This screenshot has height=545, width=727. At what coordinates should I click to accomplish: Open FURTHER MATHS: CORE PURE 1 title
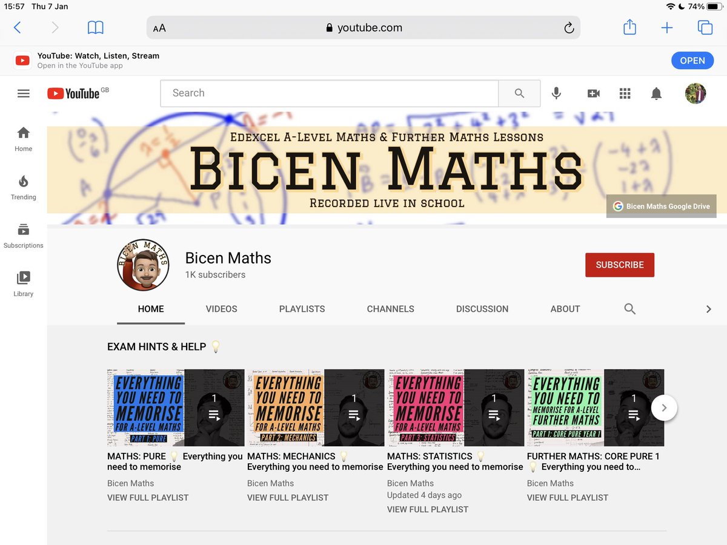click(594, 461)
